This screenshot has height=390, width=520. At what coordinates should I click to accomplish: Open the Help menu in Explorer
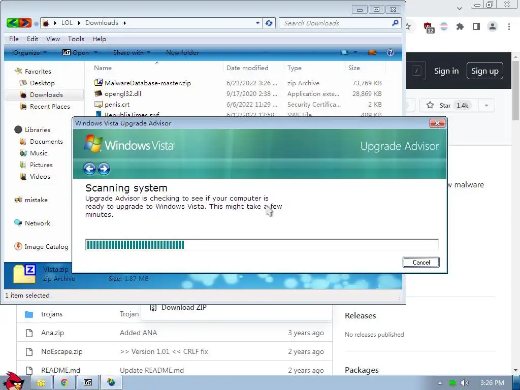99,39
